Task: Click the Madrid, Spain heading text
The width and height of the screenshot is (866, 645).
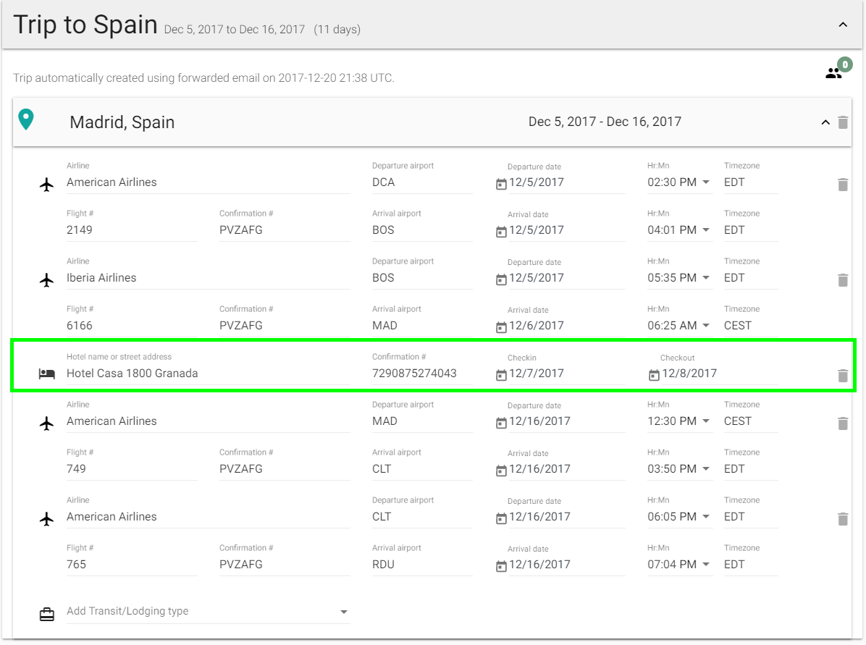Action: click(122, 122)
